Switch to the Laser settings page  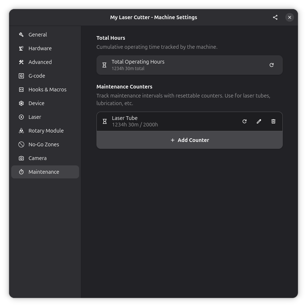pos(45,117)
